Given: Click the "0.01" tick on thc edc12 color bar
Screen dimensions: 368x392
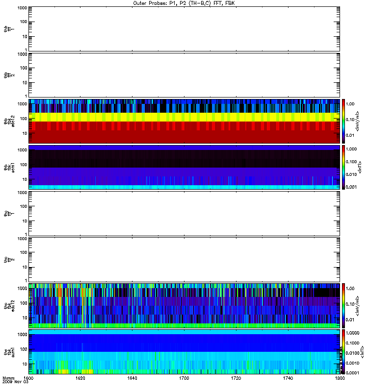Looking at the screenshot, I should pyautogui.click(x=350, y=320).
